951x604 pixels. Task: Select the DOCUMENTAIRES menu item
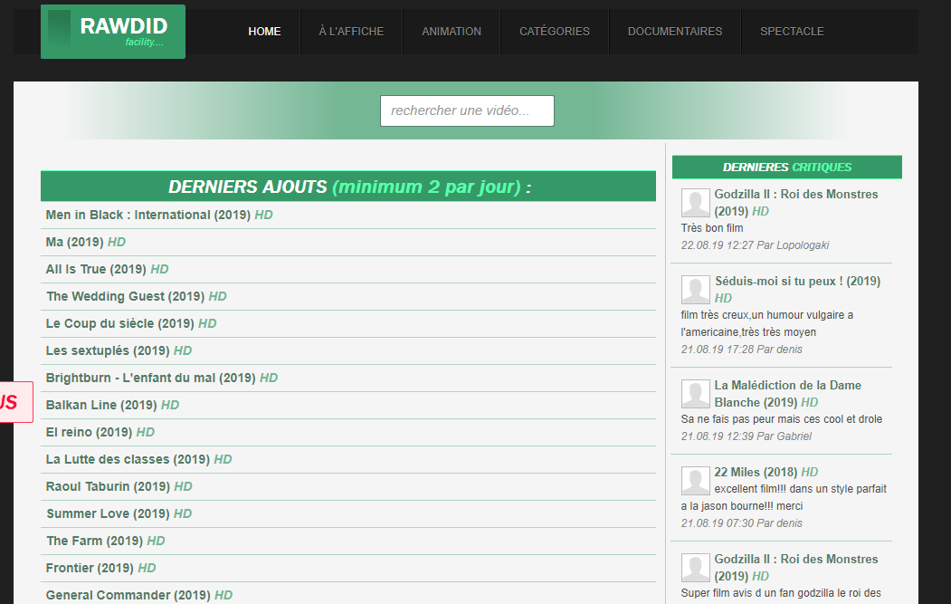pyautogui.click(x=675, y=32)
